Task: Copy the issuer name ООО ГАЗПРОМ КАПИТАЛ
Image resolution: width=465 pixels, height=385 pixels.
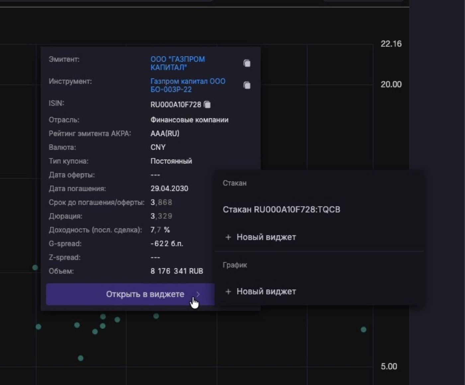Action: [x=247, y=63]
